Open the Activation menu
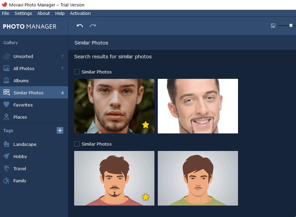296x217 pixels. [80, 13]
